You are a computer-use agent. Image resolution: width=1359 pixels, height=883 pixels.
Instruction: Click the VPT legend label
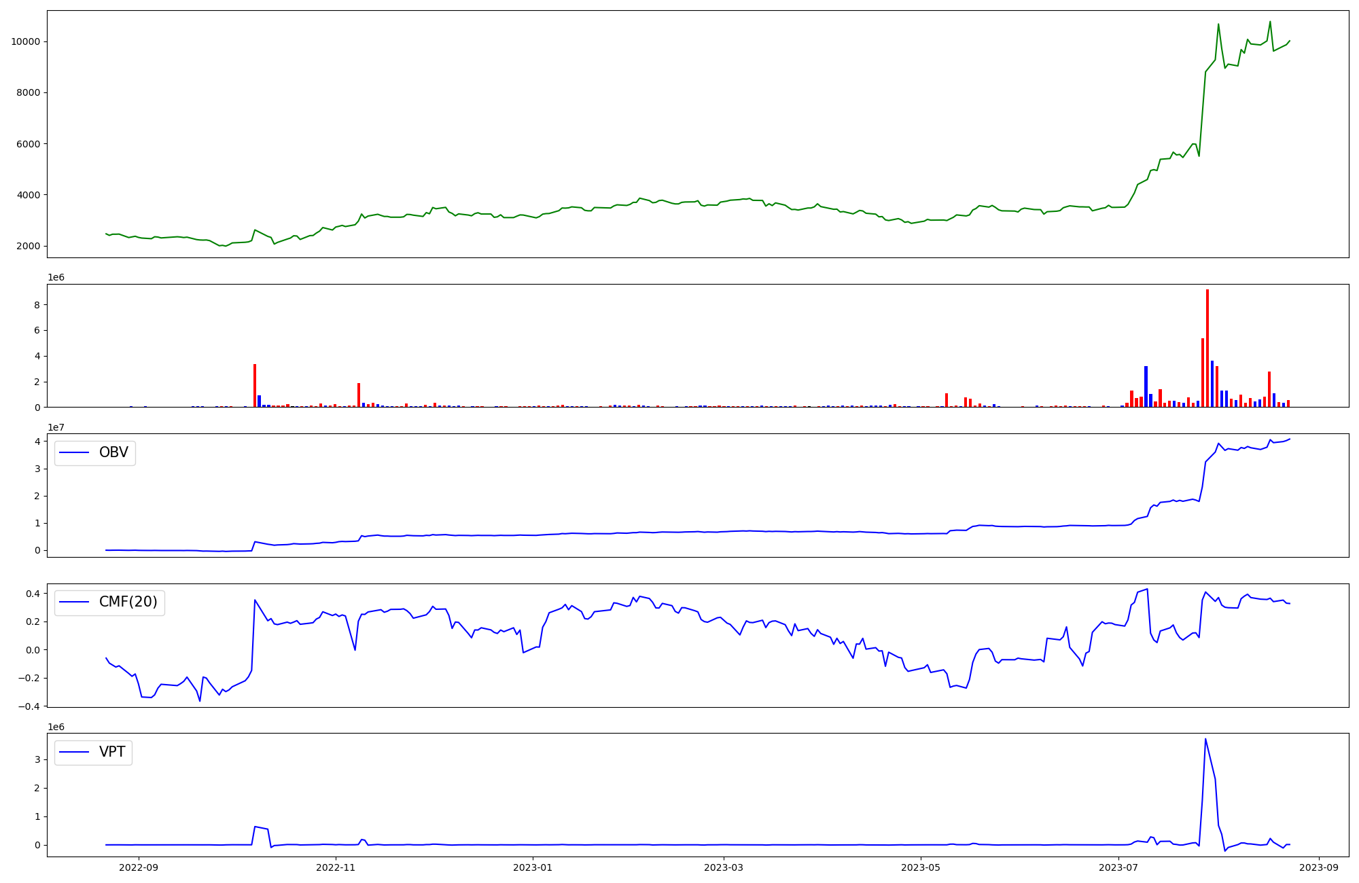112,752
